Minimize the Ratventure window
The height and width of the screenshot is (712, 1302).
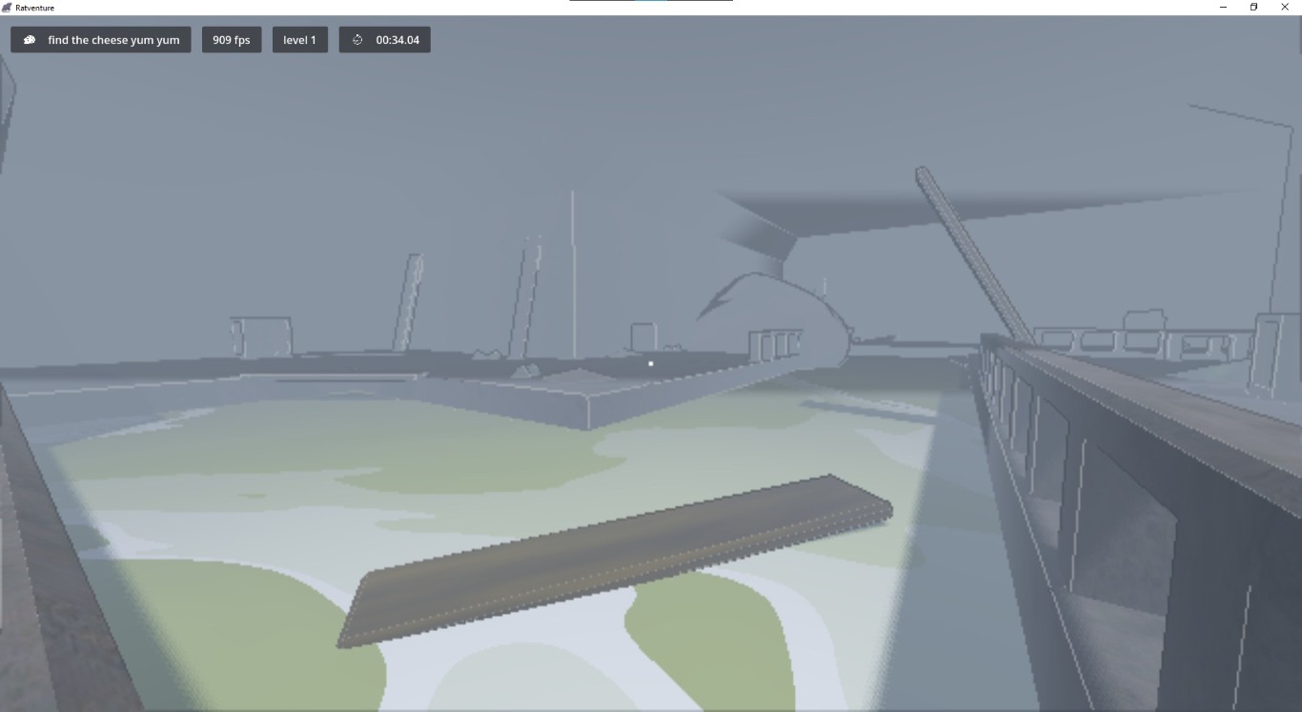click(x=1223, y=8)
